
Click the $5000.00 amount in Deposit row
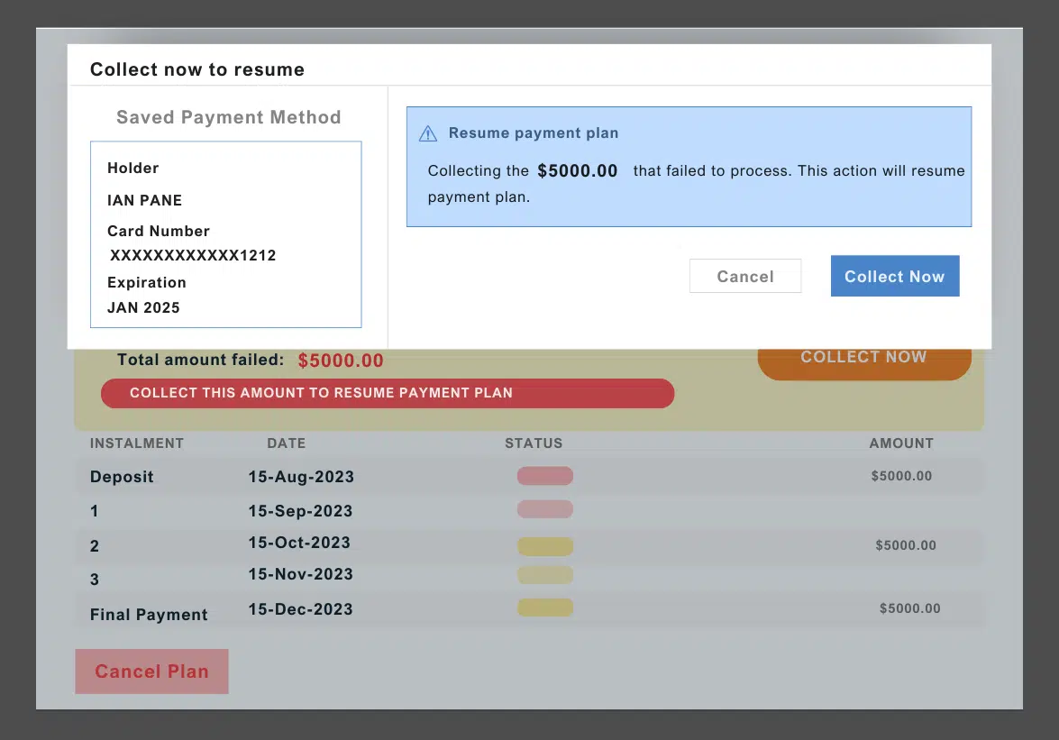coord(901,476)
